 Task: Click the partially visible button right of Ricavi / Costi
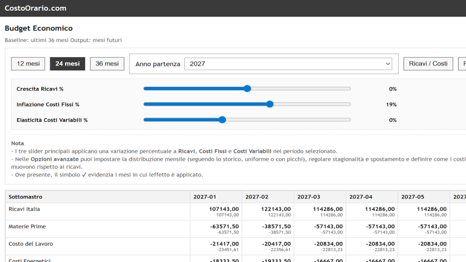(462, 64)
